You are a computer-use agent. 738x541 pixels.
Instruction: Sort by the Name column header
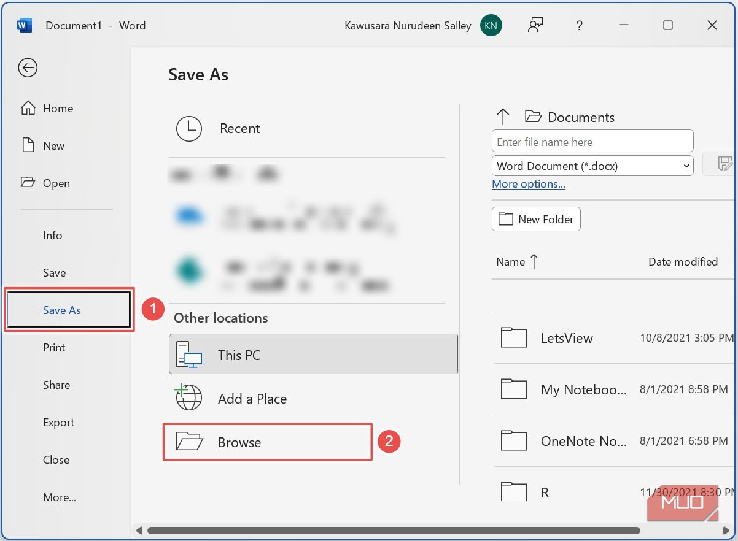pyautogui.click(x=511, y=262)
